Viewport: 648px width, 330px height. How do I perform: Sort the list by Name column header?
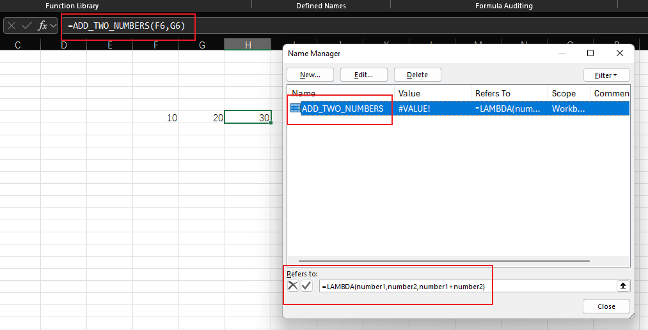tap(340, 93)
